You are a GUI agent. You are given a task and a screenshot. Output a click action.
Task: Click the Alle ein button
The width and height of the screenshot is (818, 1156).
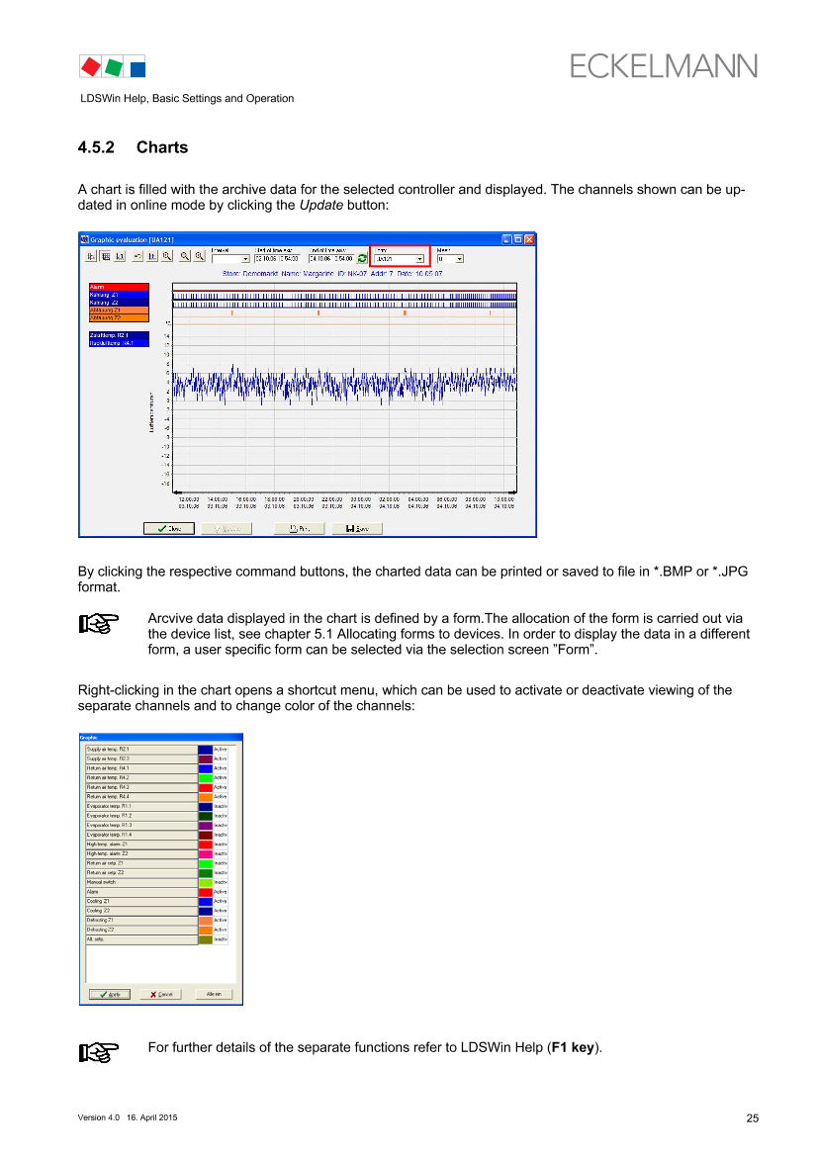click(x=214, y=994)
